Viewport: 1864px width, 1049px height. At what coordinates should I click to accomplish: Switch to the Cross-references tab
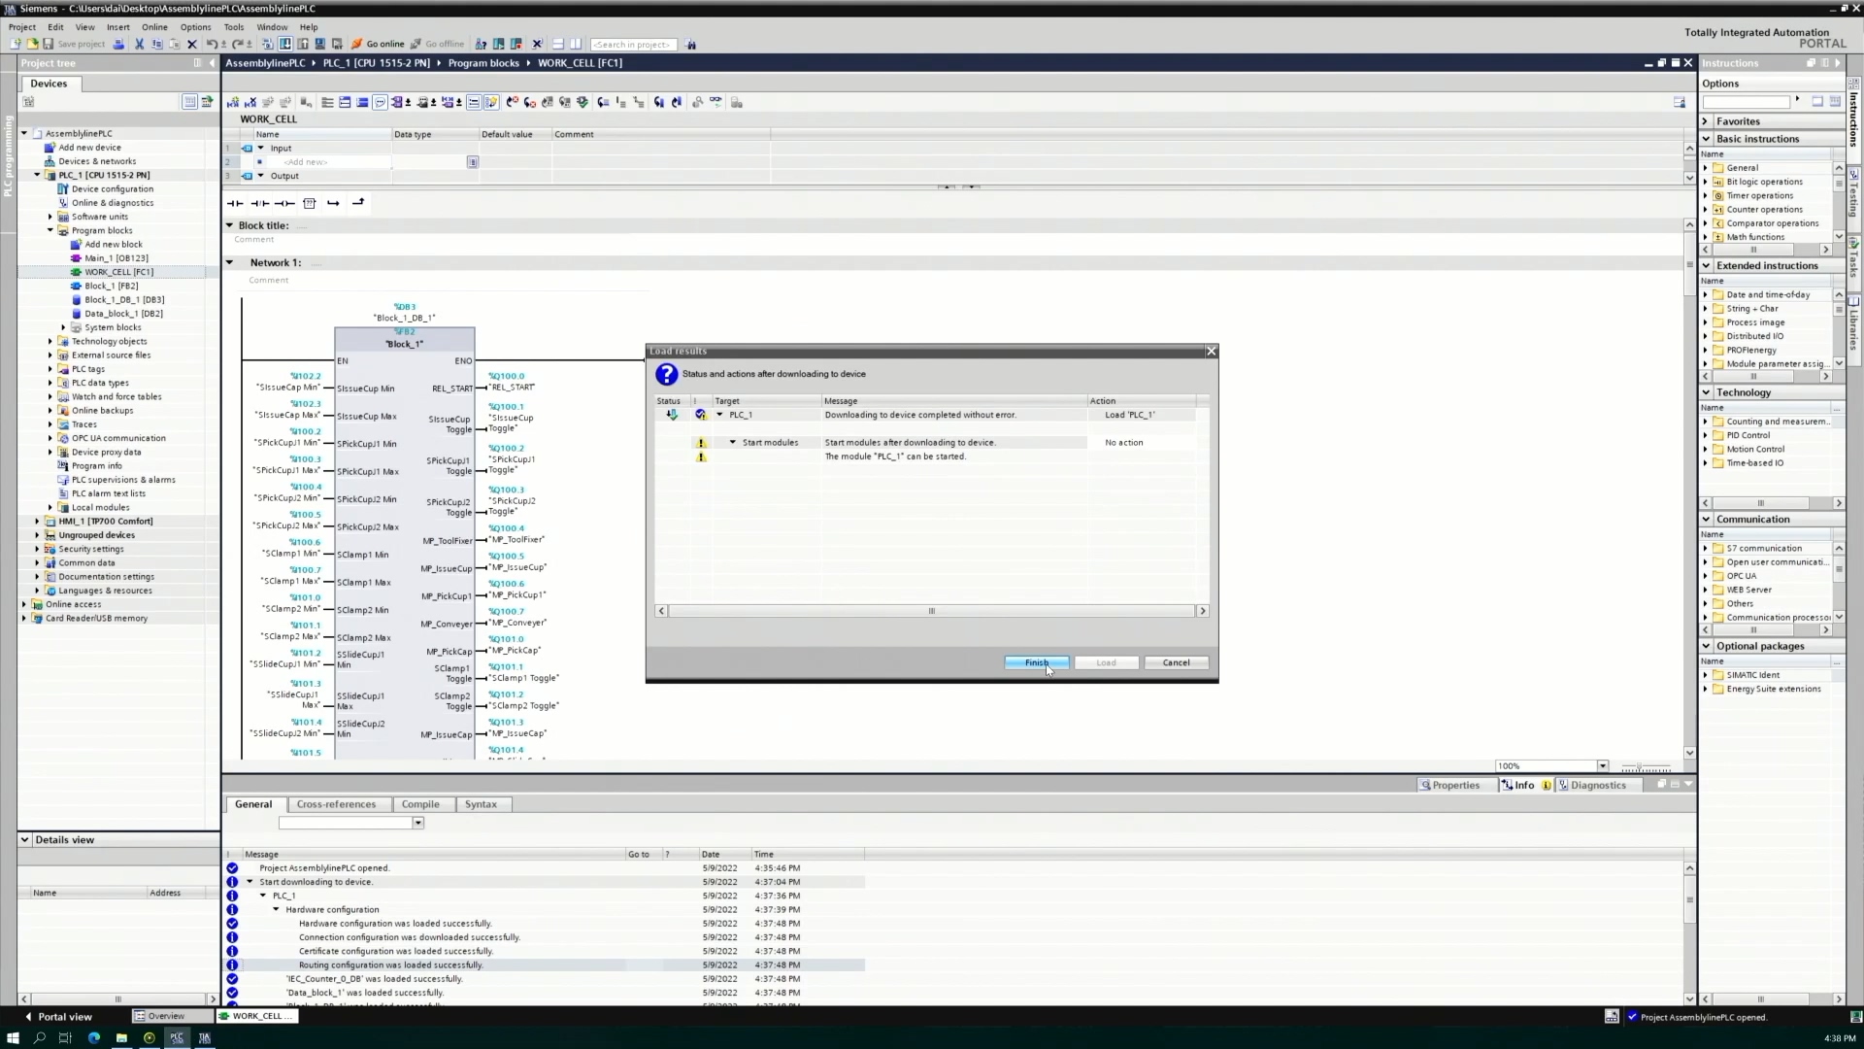(336, 804)
